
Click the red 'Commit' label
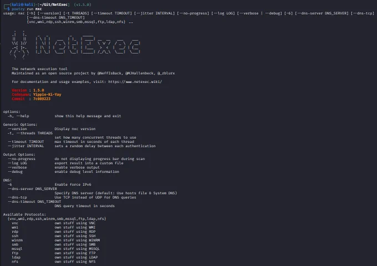pos(18,99)
